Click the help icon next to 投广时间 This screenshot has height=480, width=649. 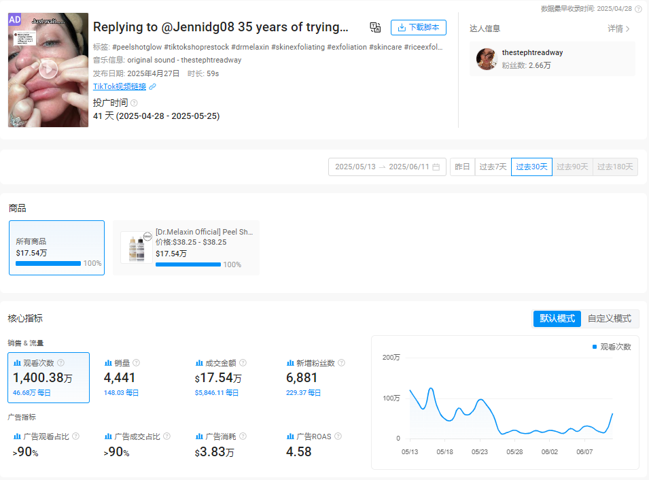(x=134, y=103)
